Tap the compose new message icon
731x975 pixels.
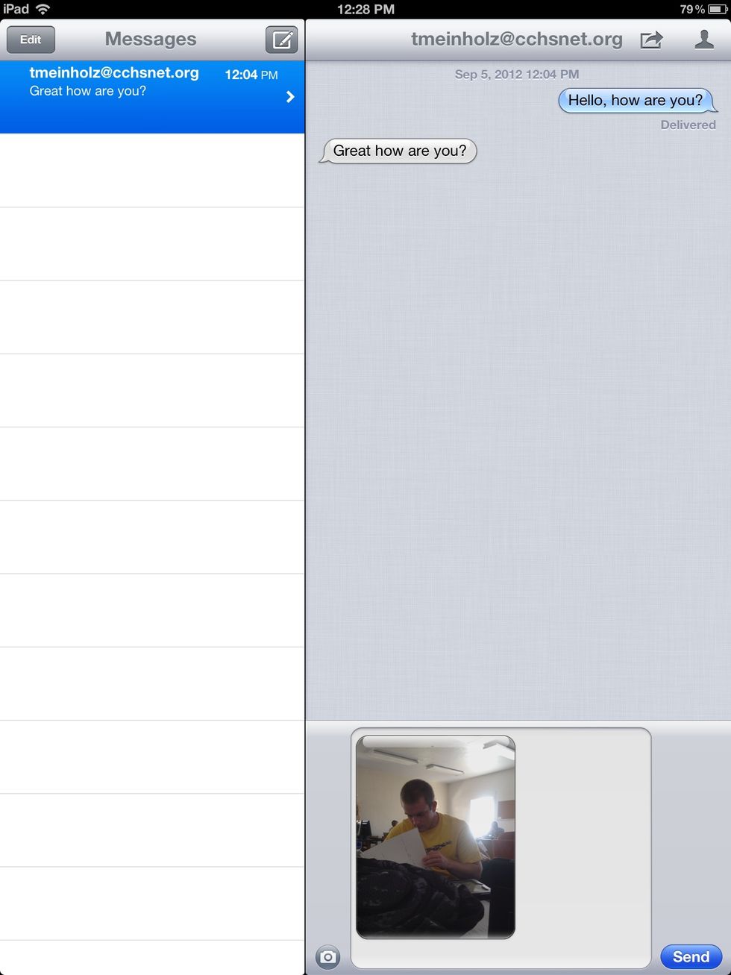[x=281, y=40]
